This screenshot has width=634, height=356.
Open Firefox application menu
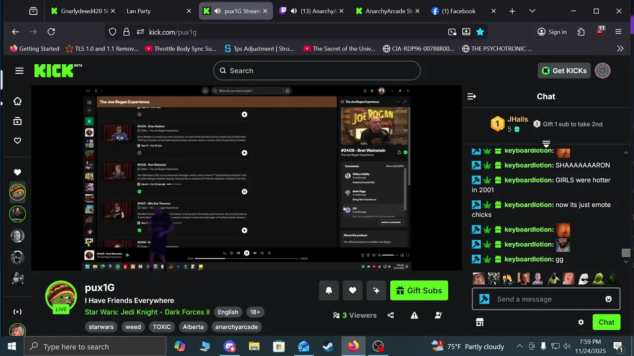coord(618,32)
